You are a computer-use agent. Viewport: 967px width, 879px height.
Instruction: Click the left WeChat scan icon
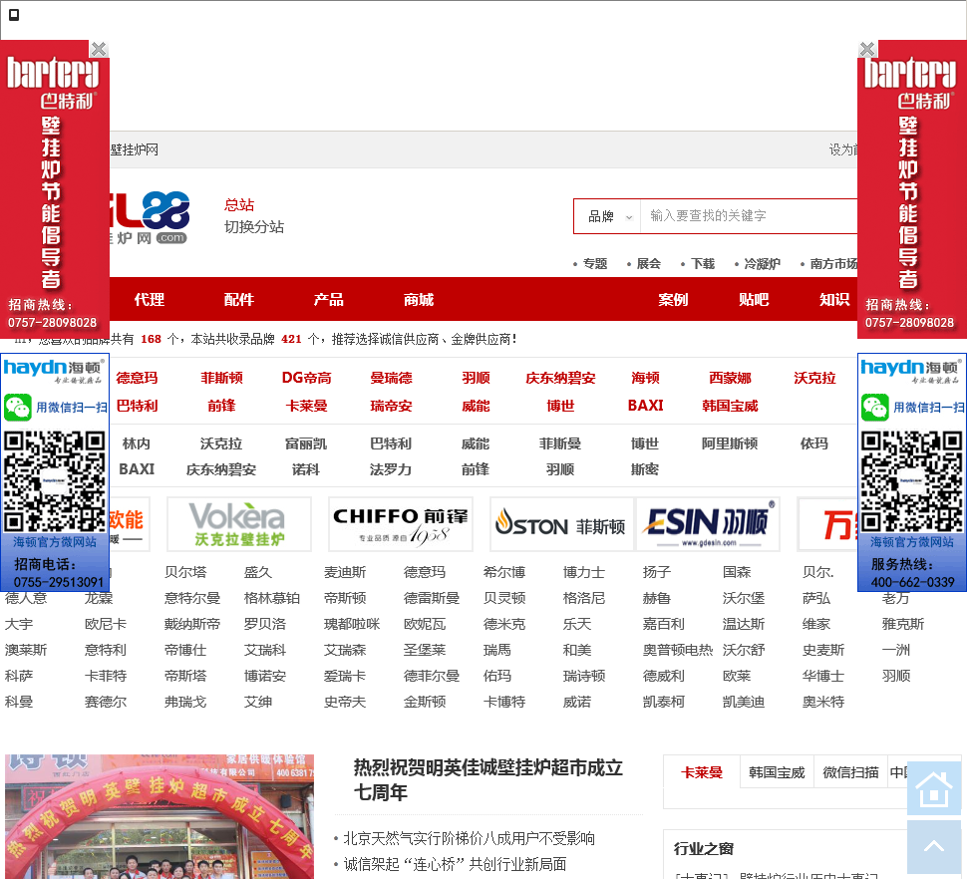click(17, 407)
